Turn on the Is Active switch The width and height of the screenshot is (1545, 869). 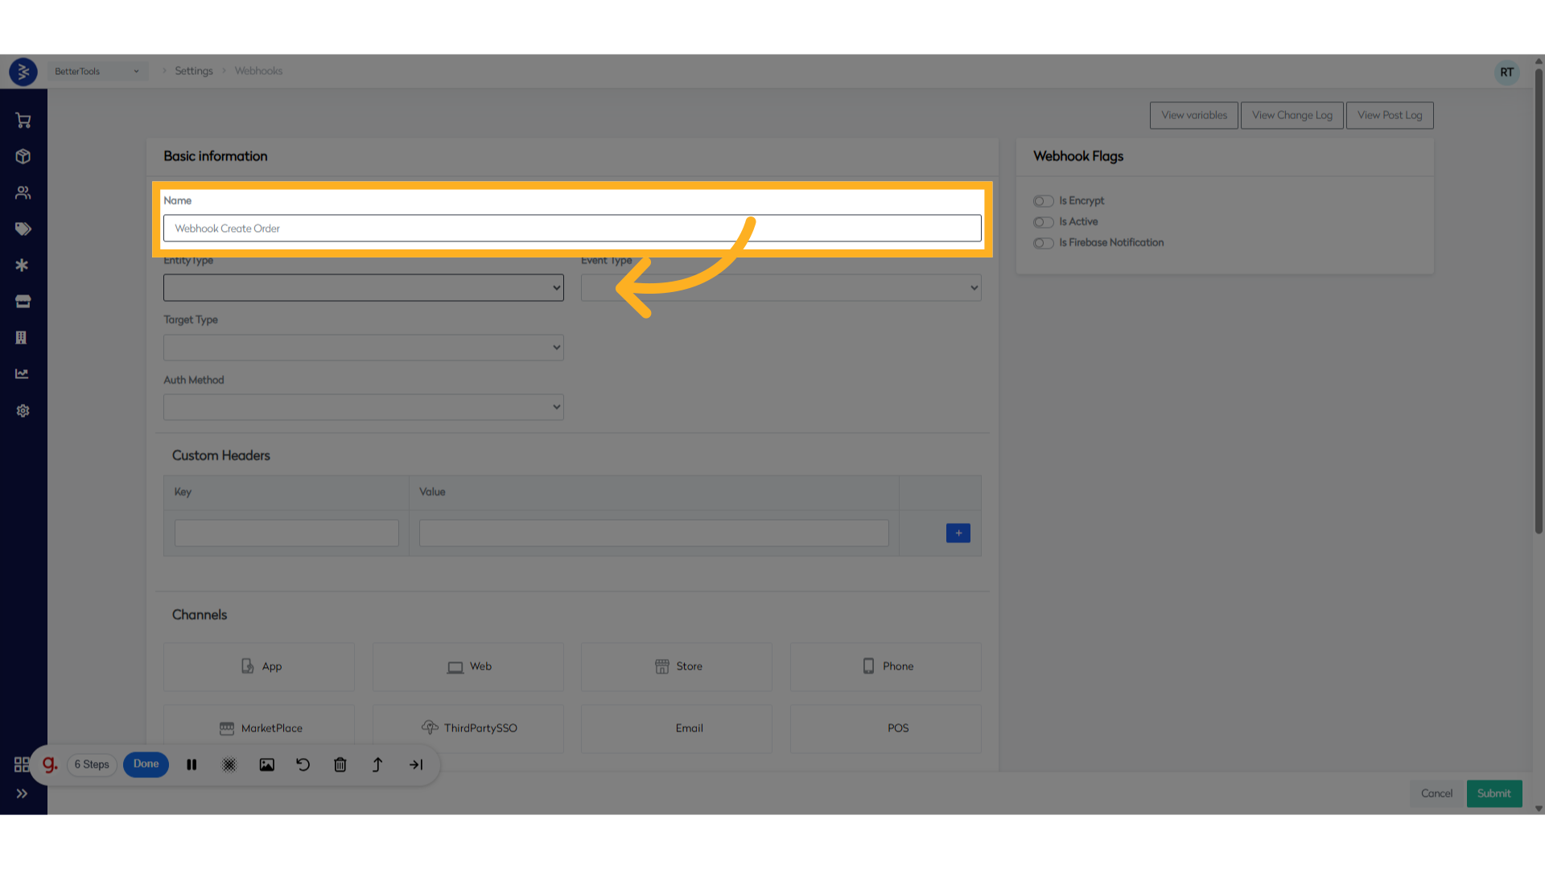pyautogui.click(x=1043, y=222)
